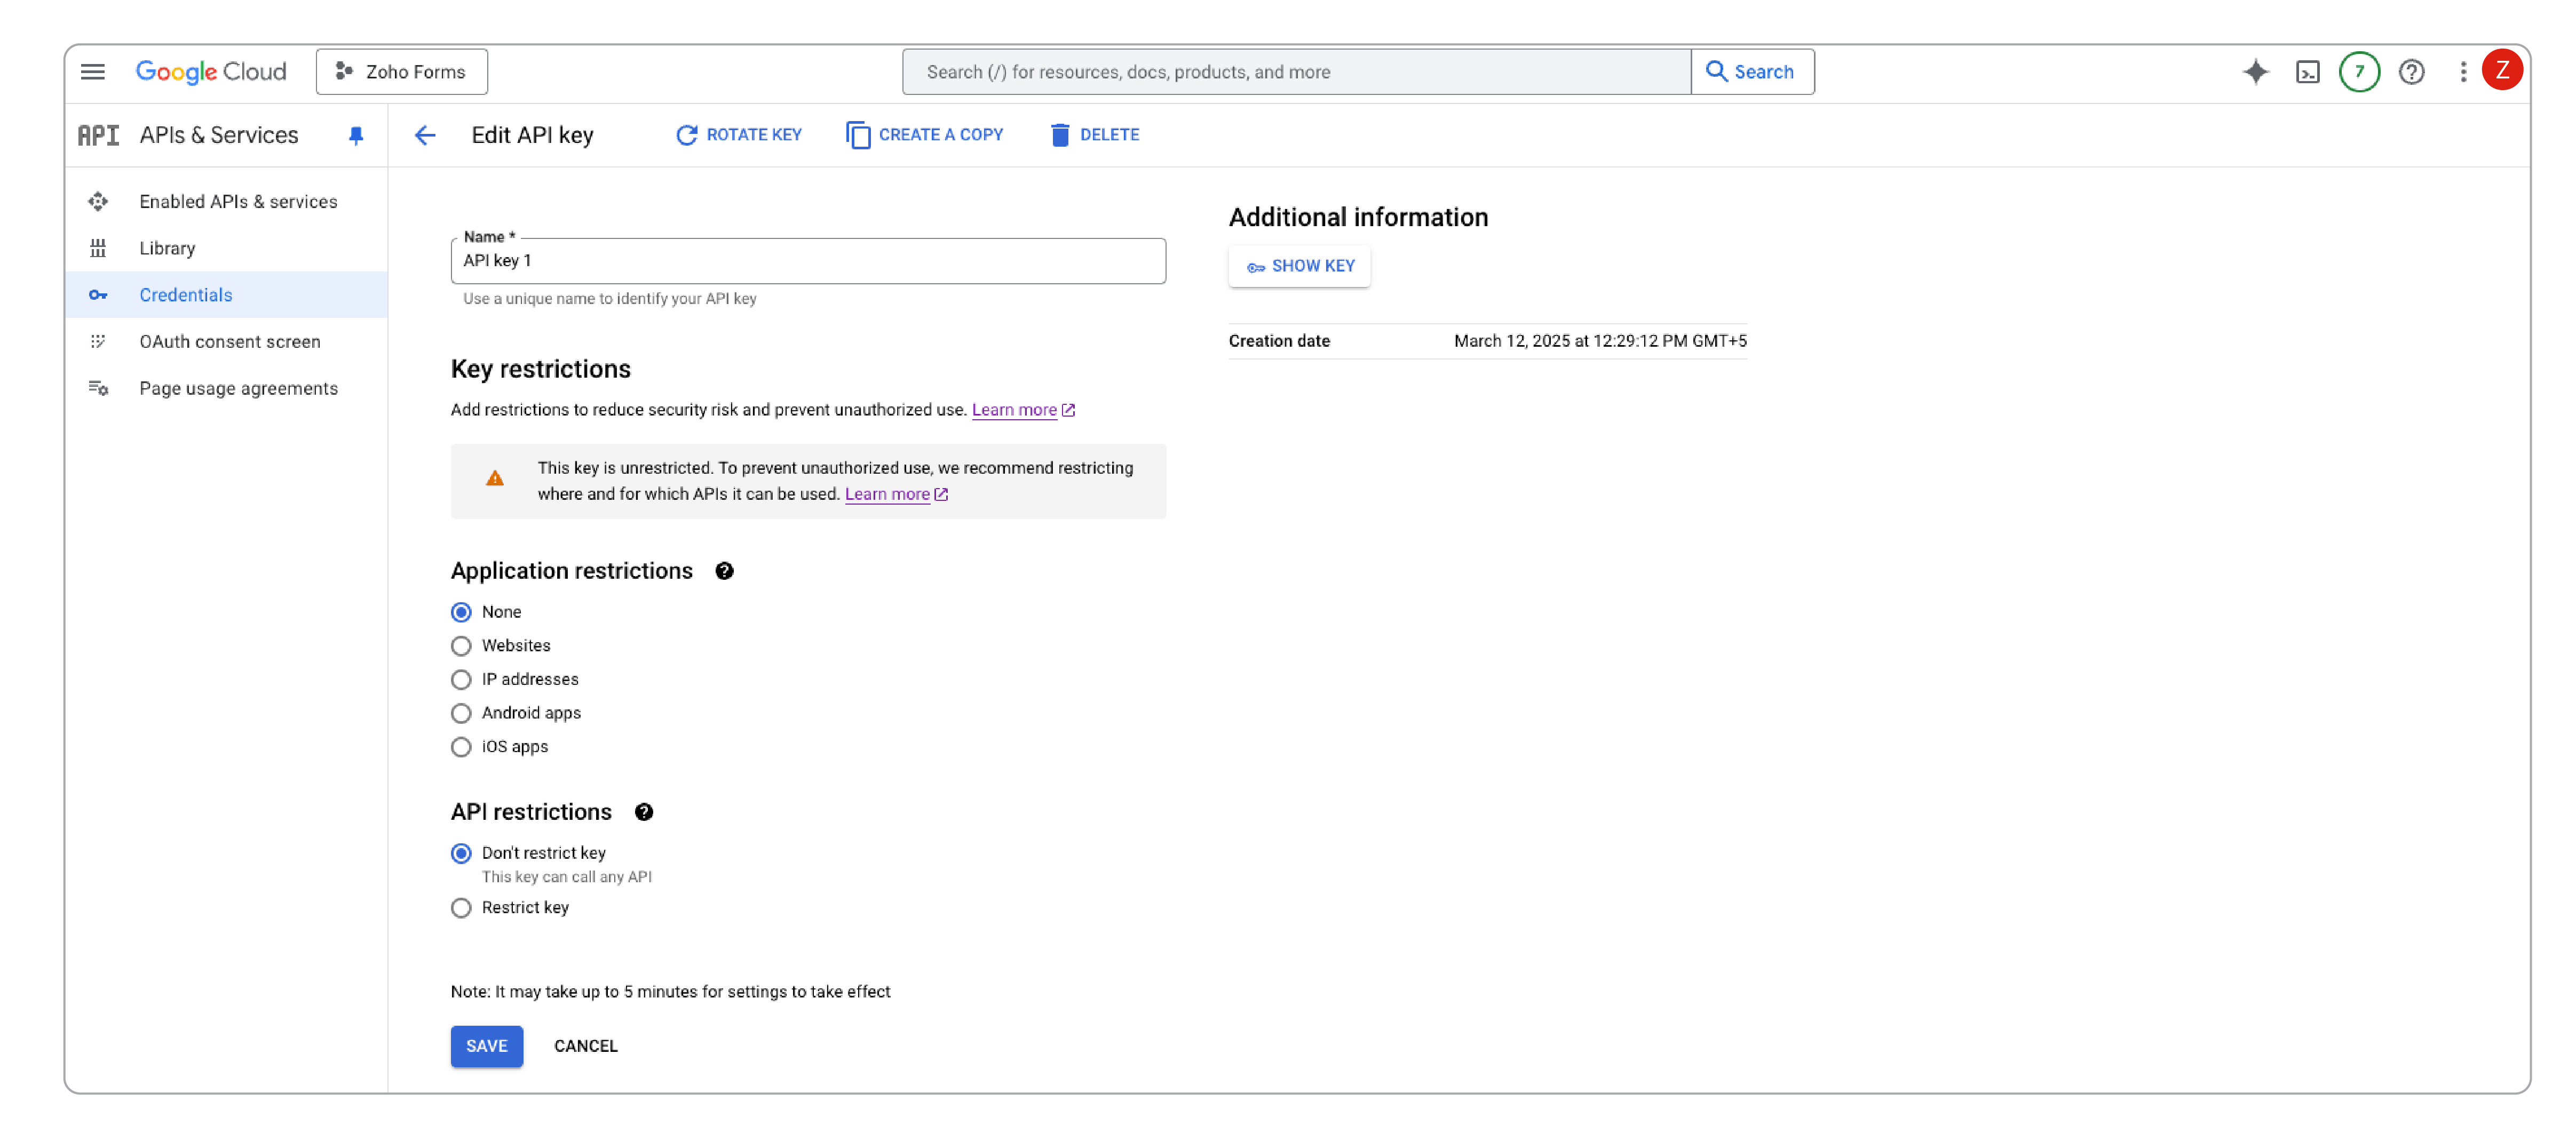
Task: Select the Websites radio option
Action: pos(461,645)
